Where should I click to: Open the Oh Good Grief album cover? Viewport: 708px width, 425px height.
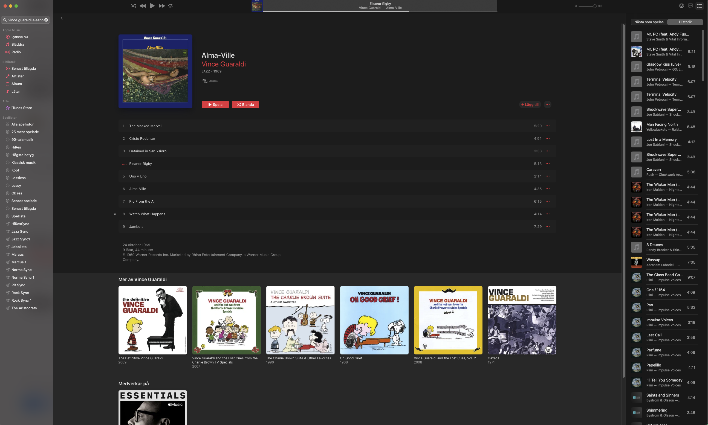tap(374, 320)
